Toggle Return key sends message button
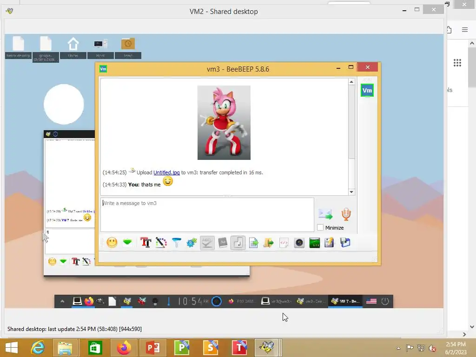The image size is (476, 357). [238, 243]
